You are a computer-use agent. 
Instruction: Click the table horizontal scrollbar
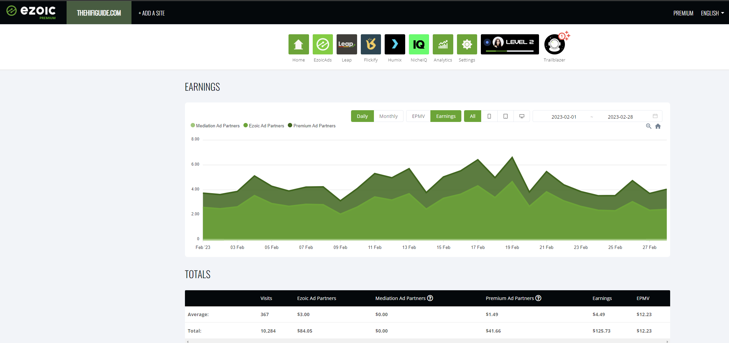click(x=427, y=341)
